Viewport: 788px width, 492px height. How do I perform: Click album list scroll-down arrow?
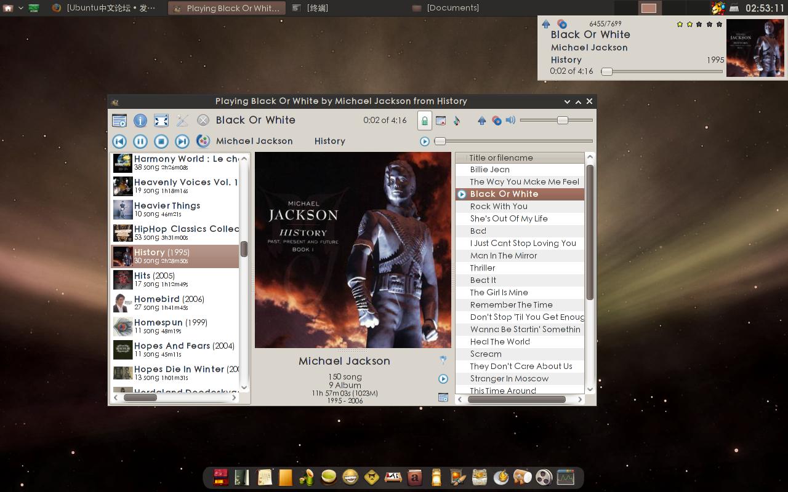pos(244,387)
